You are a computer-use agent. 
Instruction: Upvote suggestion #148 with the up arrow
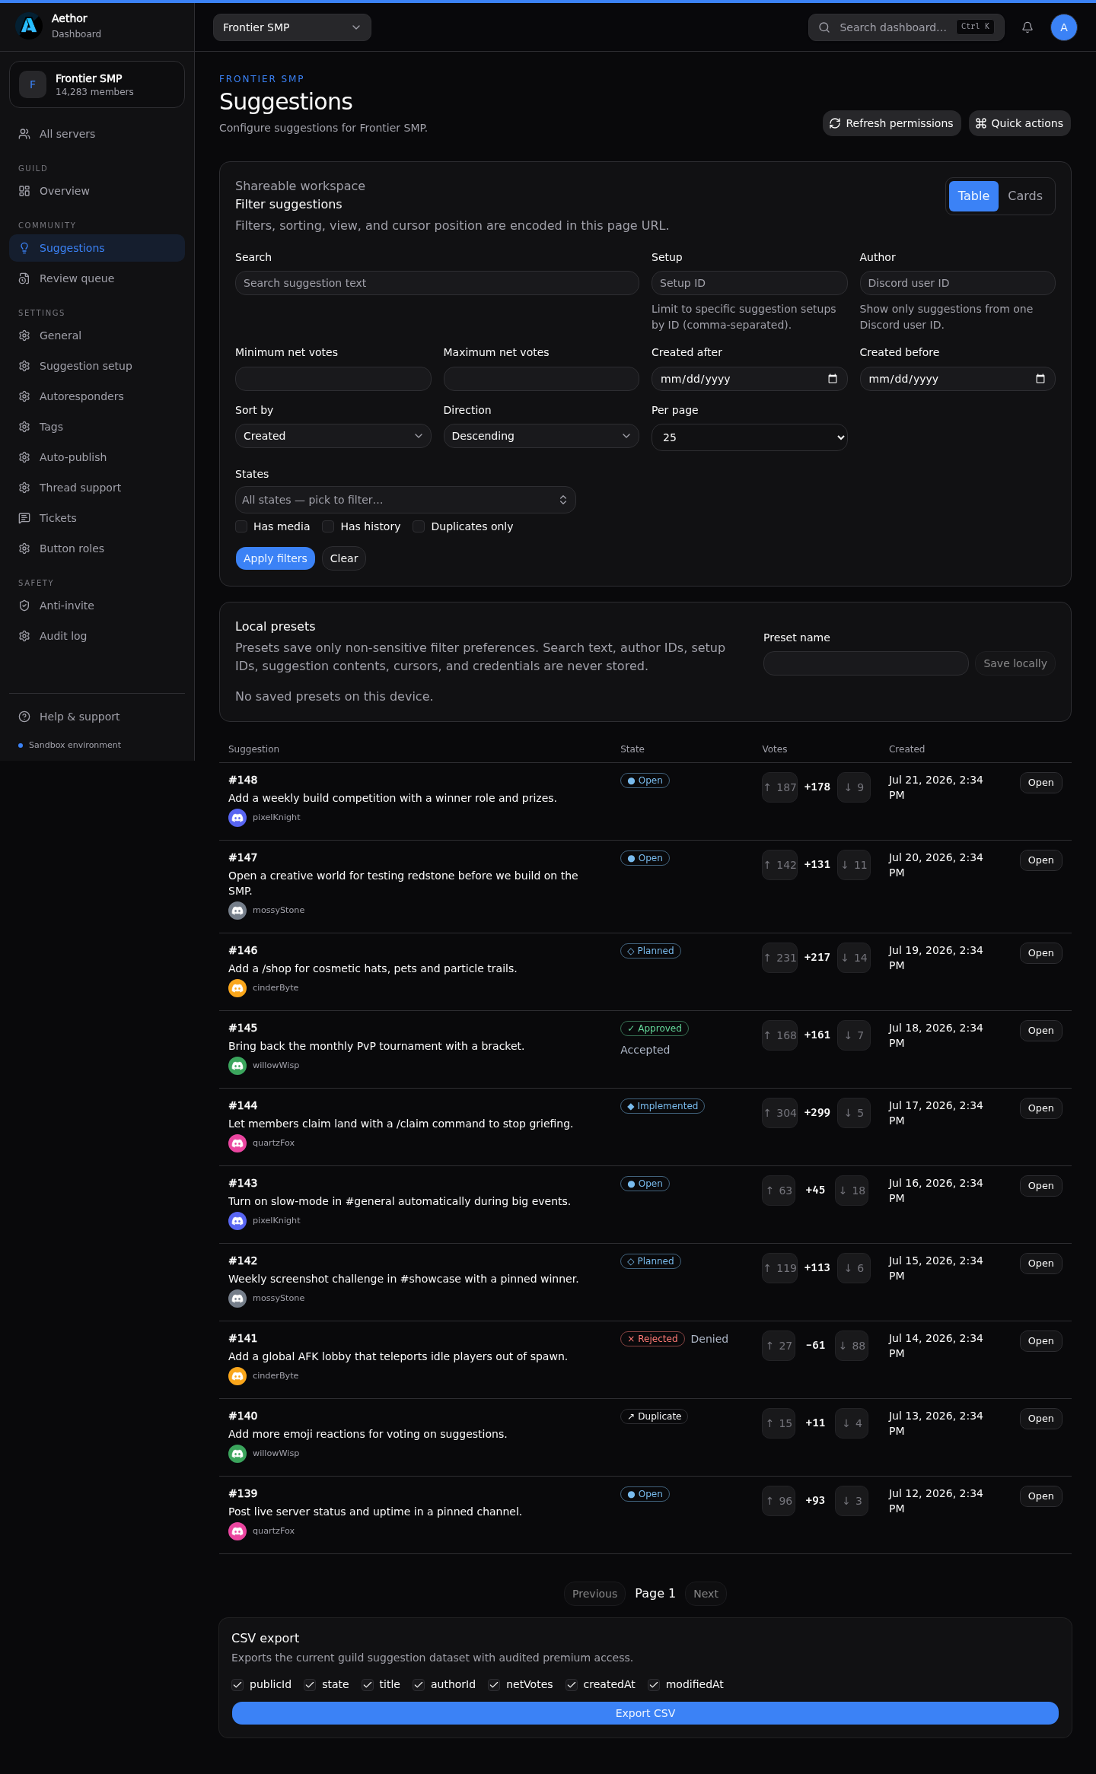click(780, 787)
